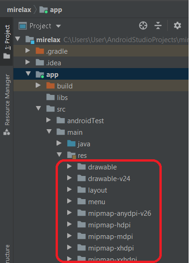Click the orange build folder icon
The height and width of the screenshot is (263, 190).
click(51, 85)
